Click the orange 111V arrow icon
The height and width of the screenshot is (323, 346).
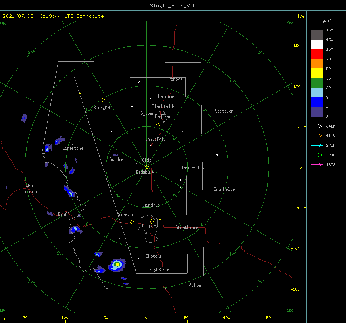(317, 136)
